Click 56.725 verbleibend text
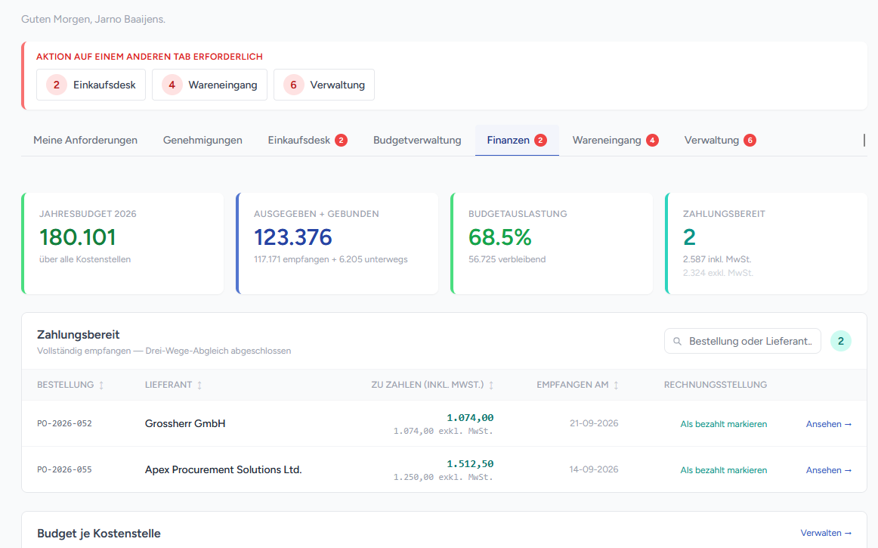 (x=507, y=259)
